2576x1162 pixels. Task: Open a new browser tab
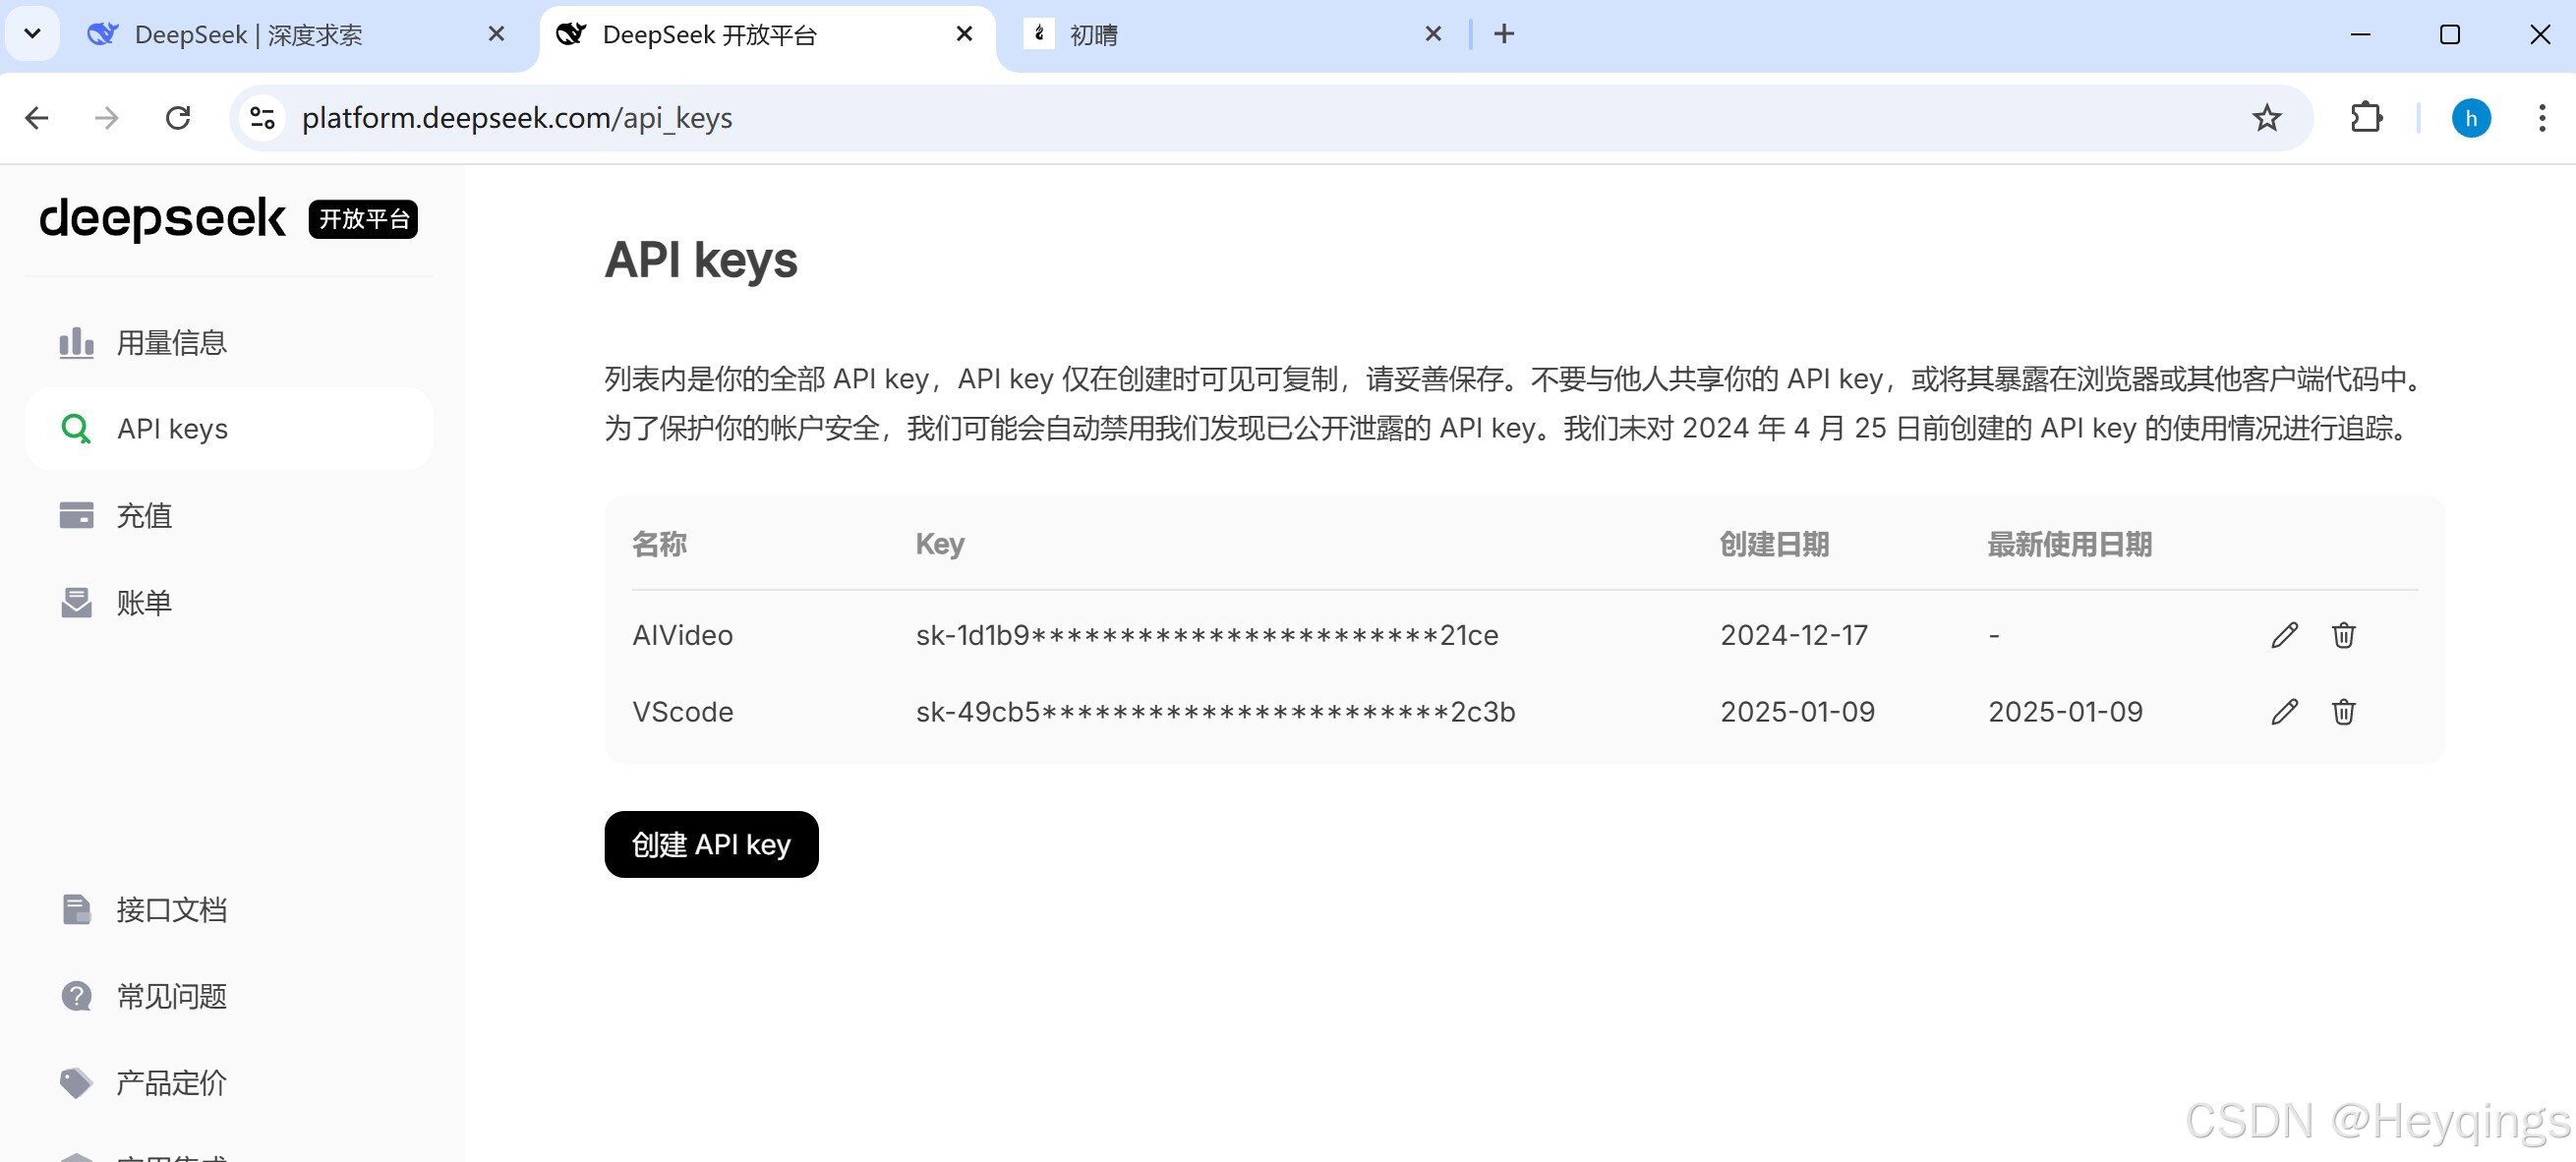click(1504, 35)
